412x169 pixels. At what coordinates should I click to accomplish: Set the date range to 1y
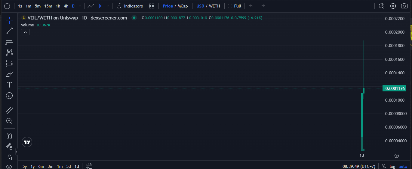coord(32,166)
